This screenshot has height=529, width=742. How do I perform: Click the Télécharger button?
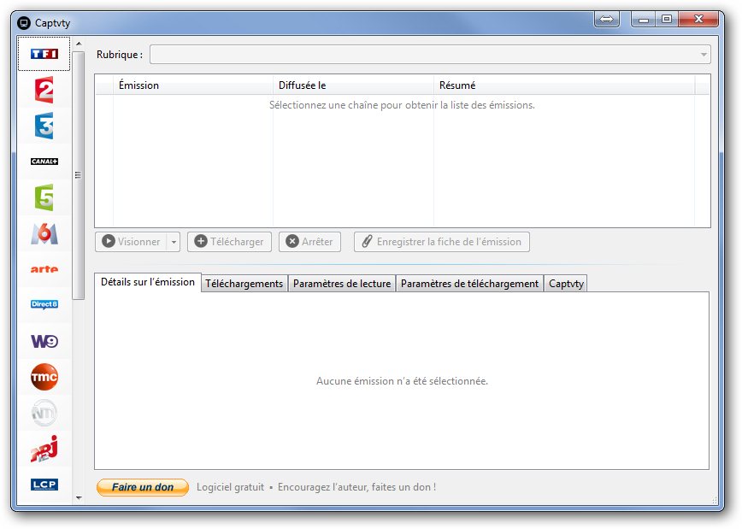coord(229,242)
